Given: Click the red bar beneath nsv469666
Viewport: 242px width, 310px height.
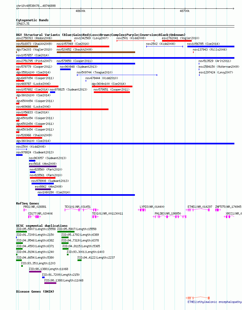Looking at the screenshot, I should (x=62, y=110).
